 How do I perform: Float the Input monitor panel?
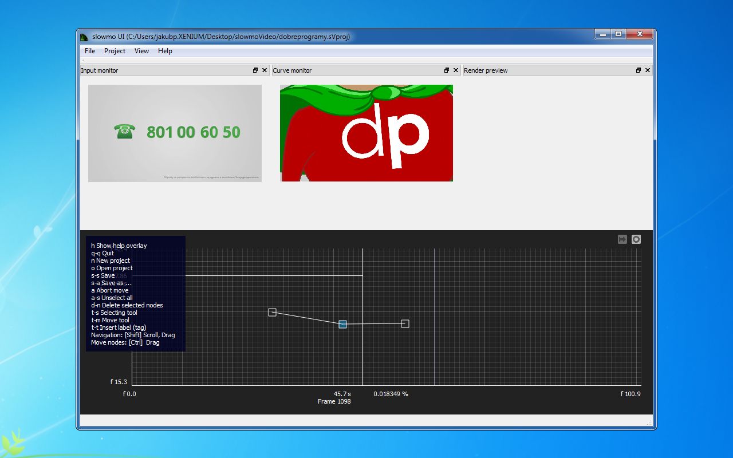click(x=255, y=70)
